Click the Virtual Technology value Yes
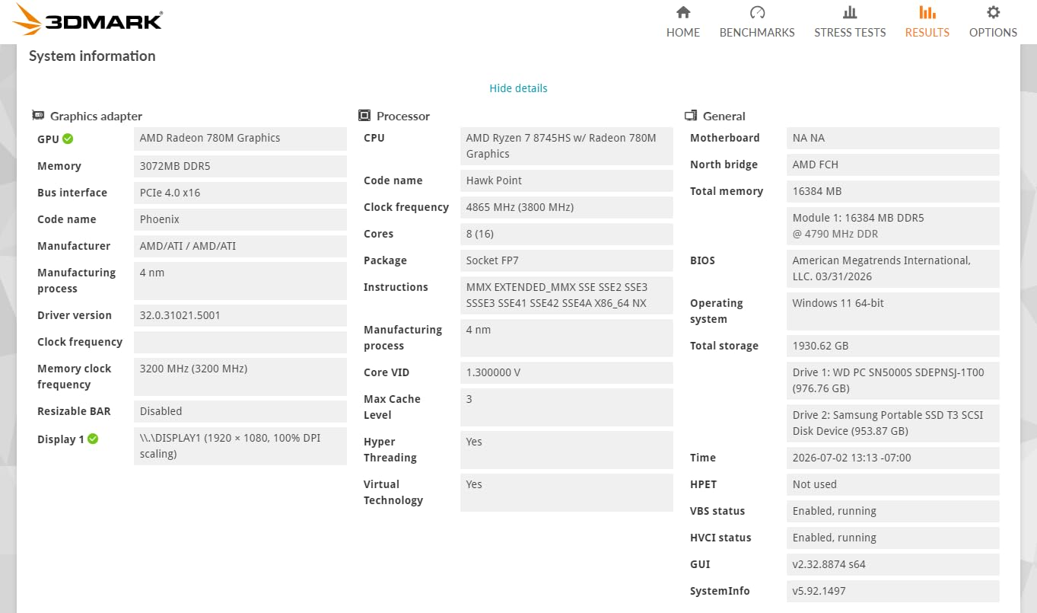The height and width of the screenshot is (613, 1037). [x=567, y=493]
